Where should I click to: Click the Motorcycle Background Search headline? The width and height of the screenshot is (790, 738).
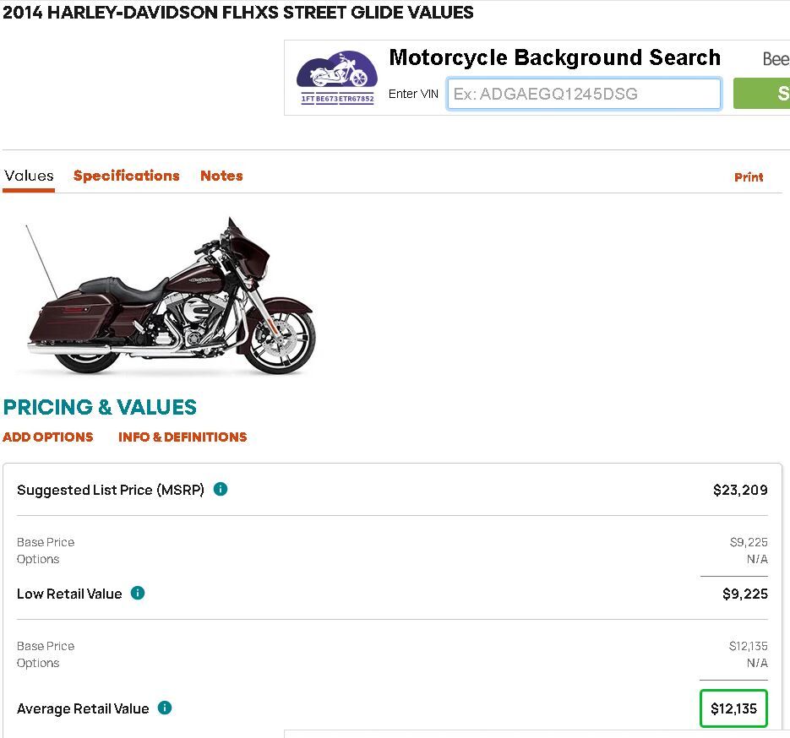click(554, 58)
